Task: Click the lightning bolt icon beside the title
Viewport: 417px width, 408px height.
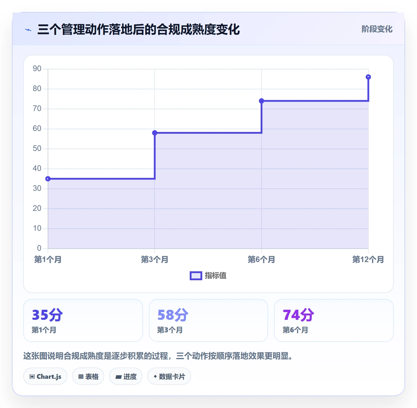Action: click(x=28, y=30)
